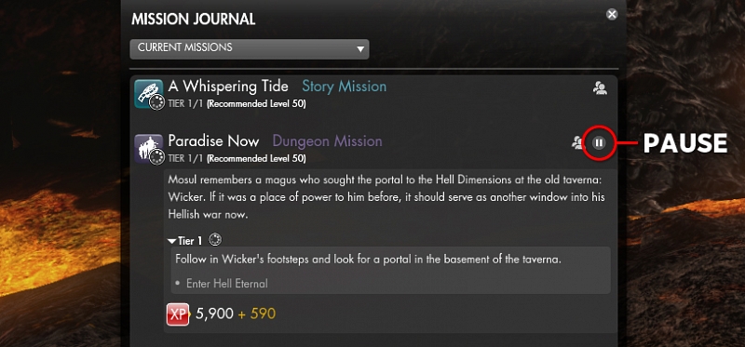Click share icon beside Paradise Now pause

coord(577,142)
